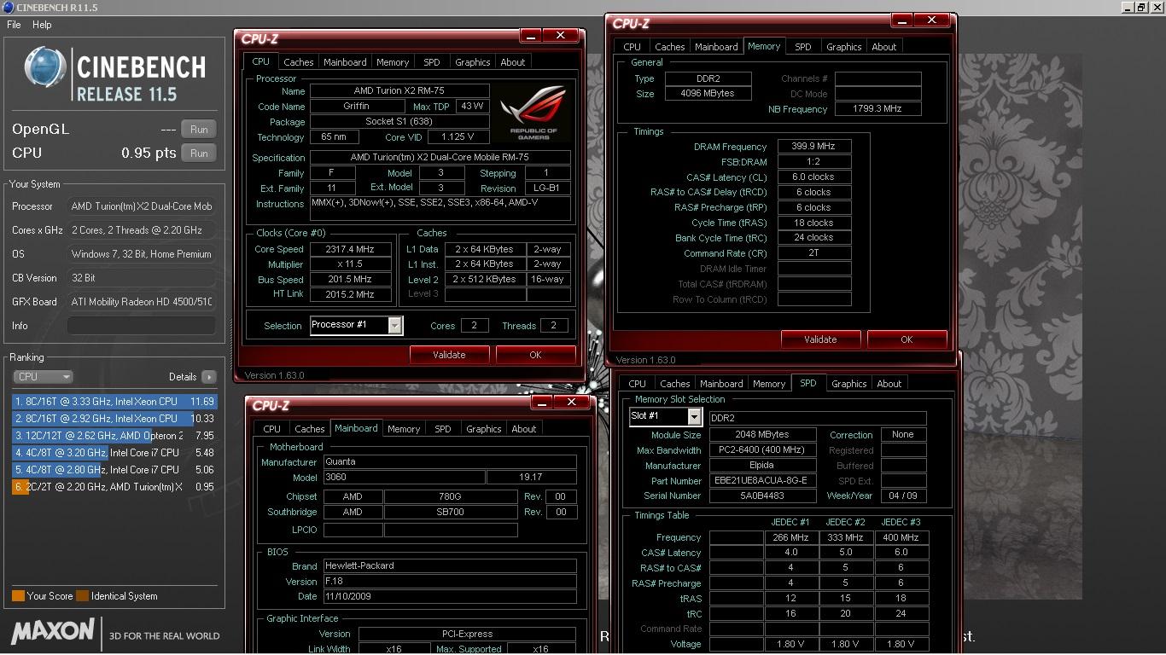This screenshot has height=655, width=1166.
Task: Open About tab in CPU-Z Memory window
Action: (x=884, y=47)
